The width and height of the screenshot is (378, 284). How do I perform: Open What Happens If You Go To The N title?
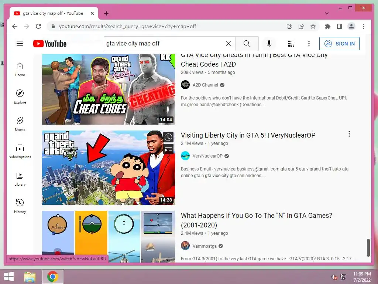tap(257, 220)
